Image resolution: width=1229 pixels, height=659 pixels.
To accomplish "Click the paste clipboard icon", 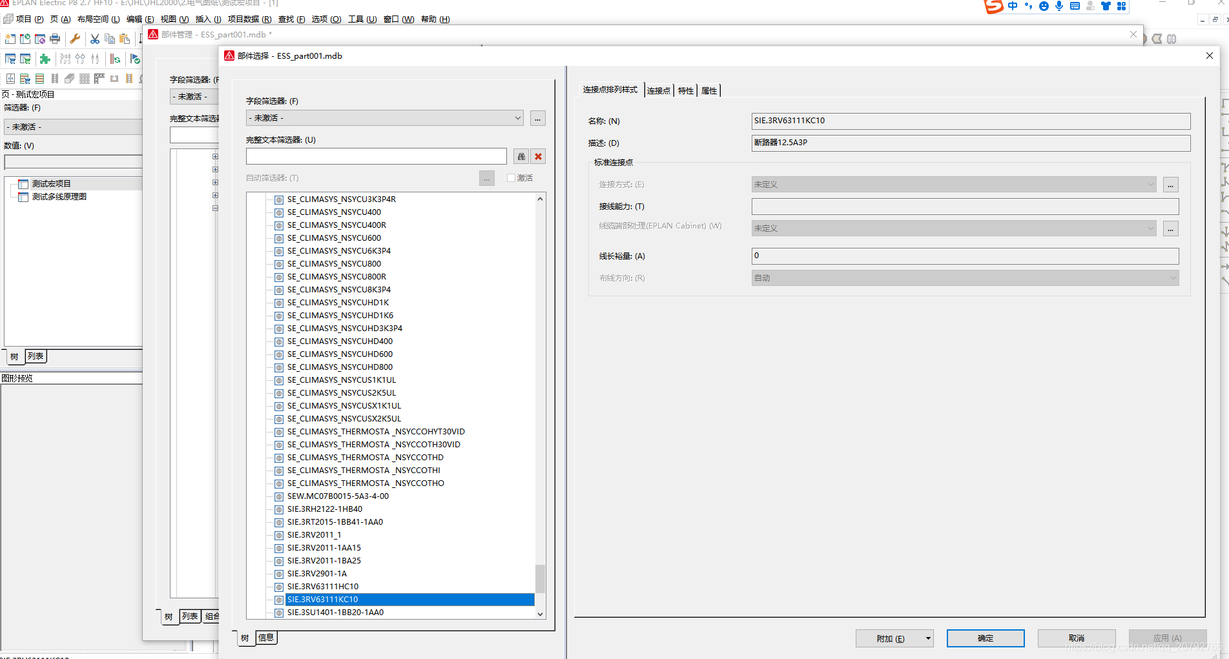I will click(x=125, y=39).
